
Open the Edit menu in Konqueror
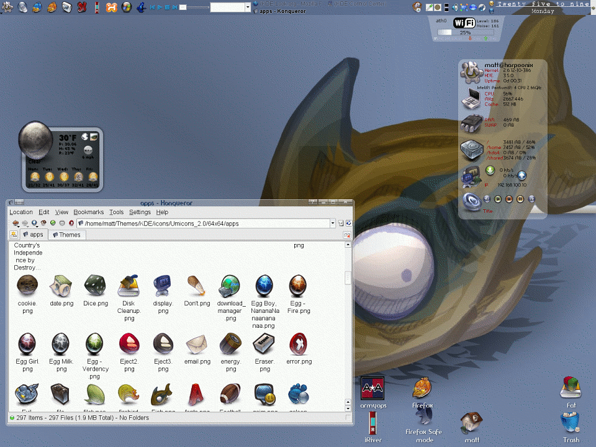pos(43,212)
